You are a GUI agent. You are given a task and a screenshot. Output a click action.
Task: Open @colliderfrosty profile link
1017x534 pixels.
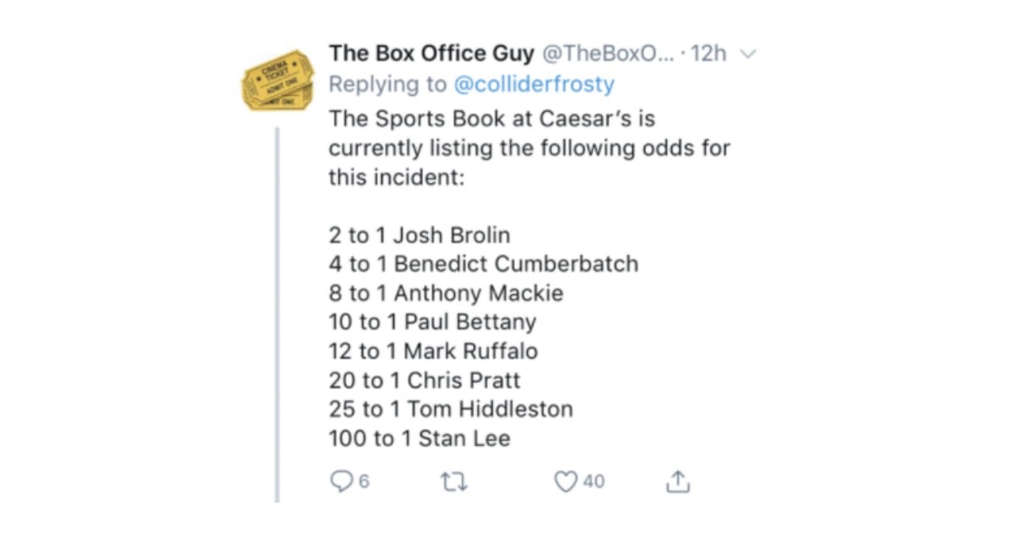click(534, 85)
